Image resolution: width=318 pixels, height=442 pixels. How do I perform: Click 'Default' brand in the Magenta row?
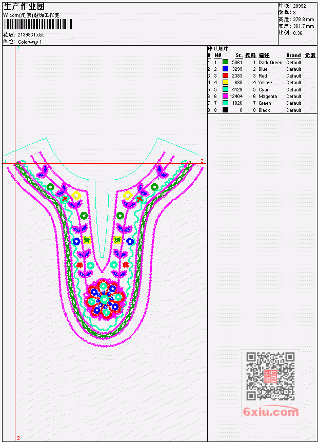293,97
